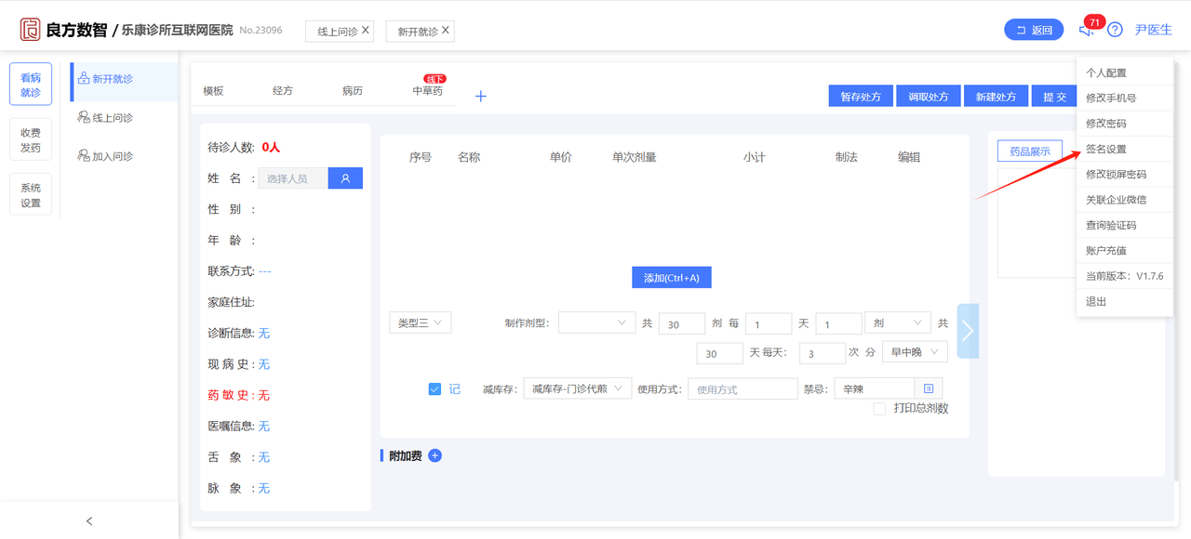Image resolution: width=1191 pixels, height=539 pixels.
Task: Close the 新开就诊 tab with its X
Action: 446,31
